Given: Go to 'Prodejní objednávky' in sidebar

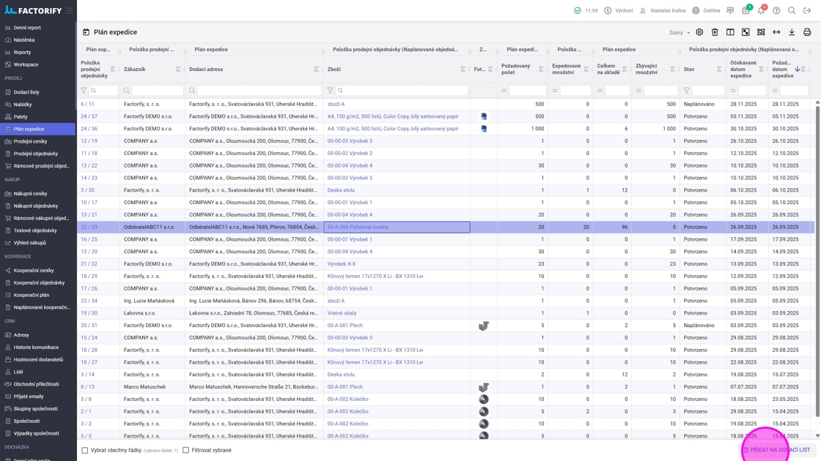Looking at the screenshot, I should [x=35, y=154].
